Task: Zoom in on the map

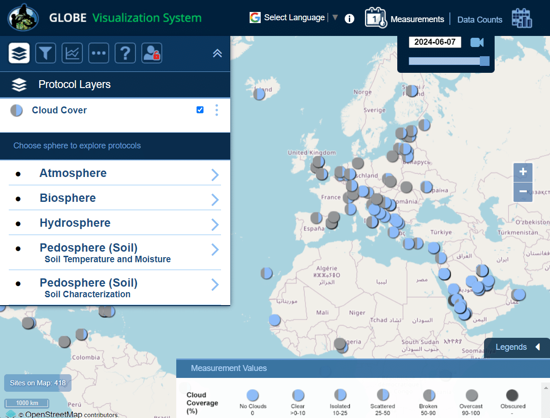Action: (x=523, y=172)
